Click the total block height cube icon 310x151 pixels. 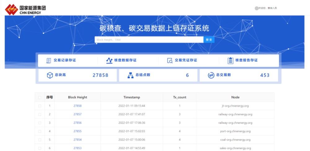pos(50,75)
